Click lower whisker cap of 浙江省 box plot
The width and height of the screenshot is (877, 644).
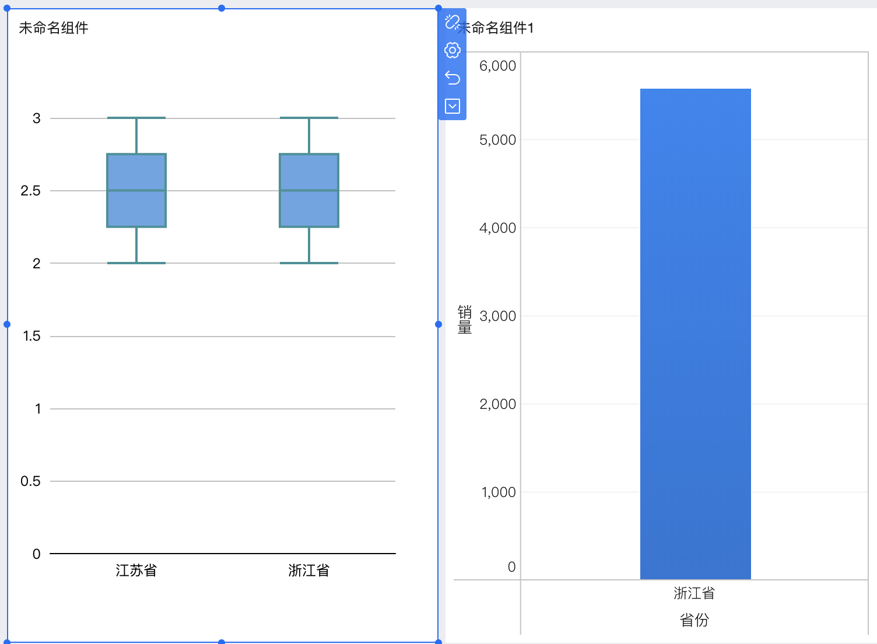coord(309,263)
